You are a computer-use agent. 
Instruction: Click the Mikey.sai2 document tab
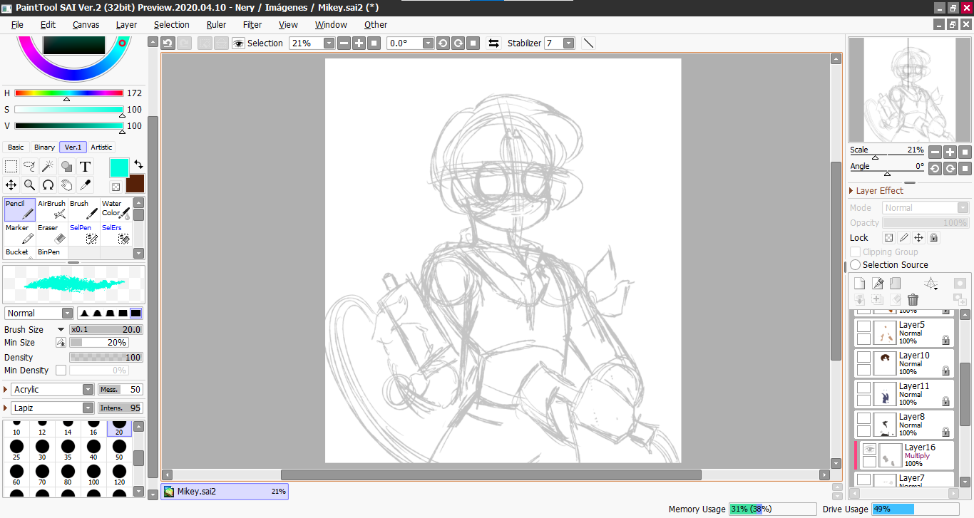225,492
